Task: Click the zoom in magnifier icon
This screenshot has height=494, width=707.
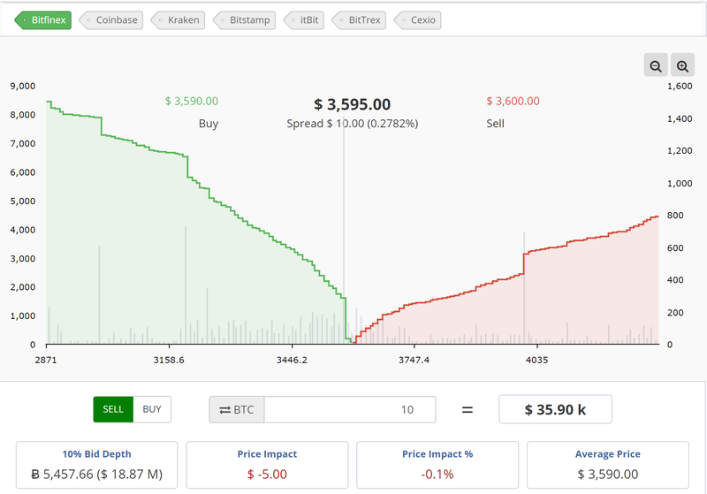Action: click(682, 66)
